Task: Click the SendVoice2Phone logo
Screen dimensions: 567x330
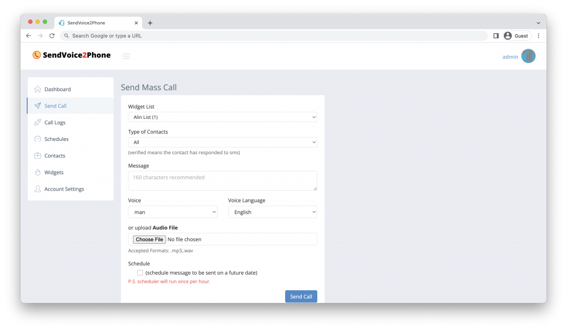Action: [71, 55]
